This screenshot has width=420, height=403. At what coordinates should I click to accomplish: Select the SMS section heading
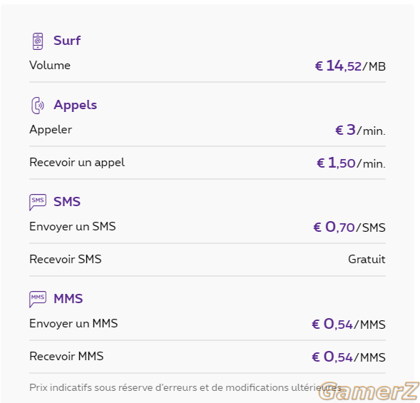(x=67, y=202)
